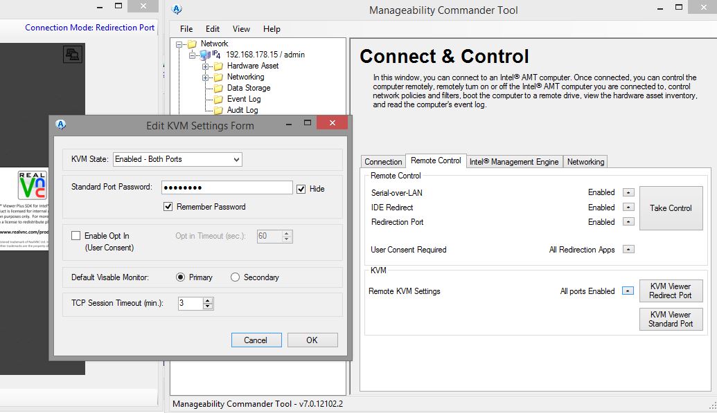Open the Remote KVM Settings options button
This screenshot has height=413, width=717.
[628, 291]
